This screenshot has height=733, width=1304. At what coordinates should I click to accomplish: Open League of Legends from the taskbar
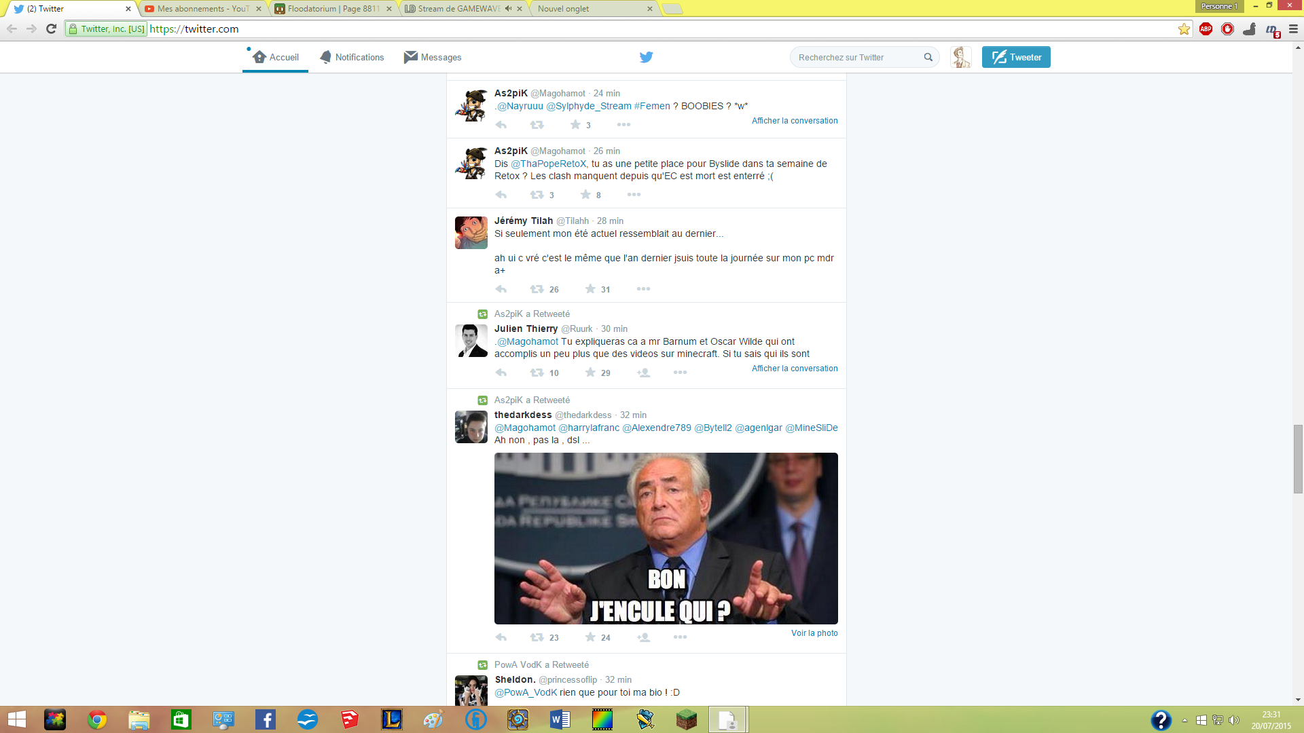tap(392, 719)
